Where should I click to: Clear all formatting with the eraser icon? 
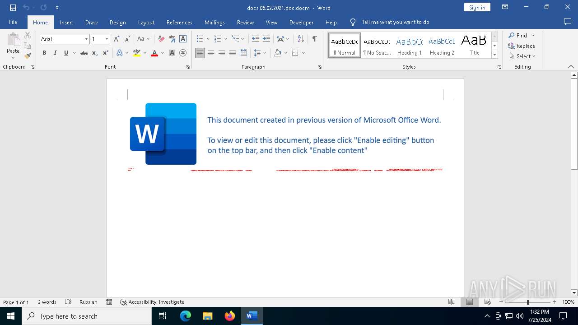click(x=161, y=39)
